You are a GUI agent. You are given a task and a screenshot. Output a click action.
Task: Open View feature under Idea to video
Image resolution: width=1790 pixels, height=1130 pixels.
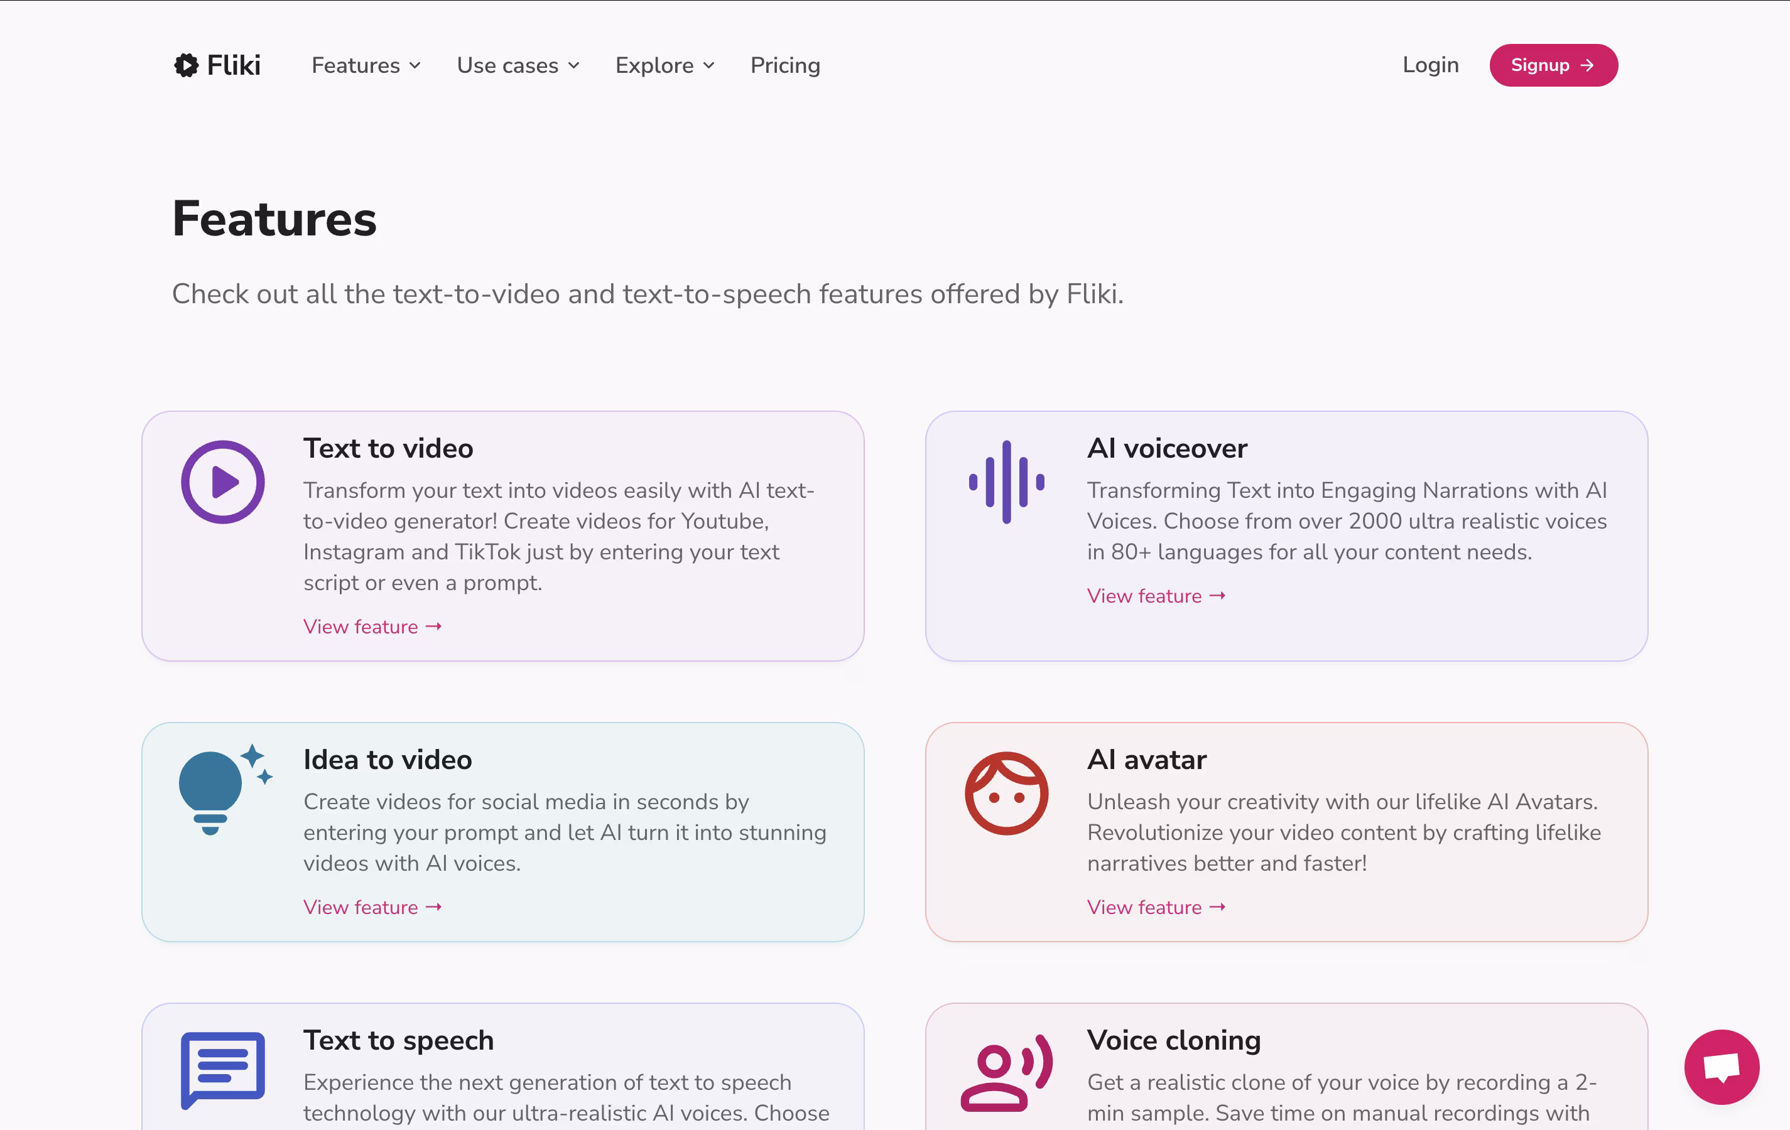click(x=372, y=907)
